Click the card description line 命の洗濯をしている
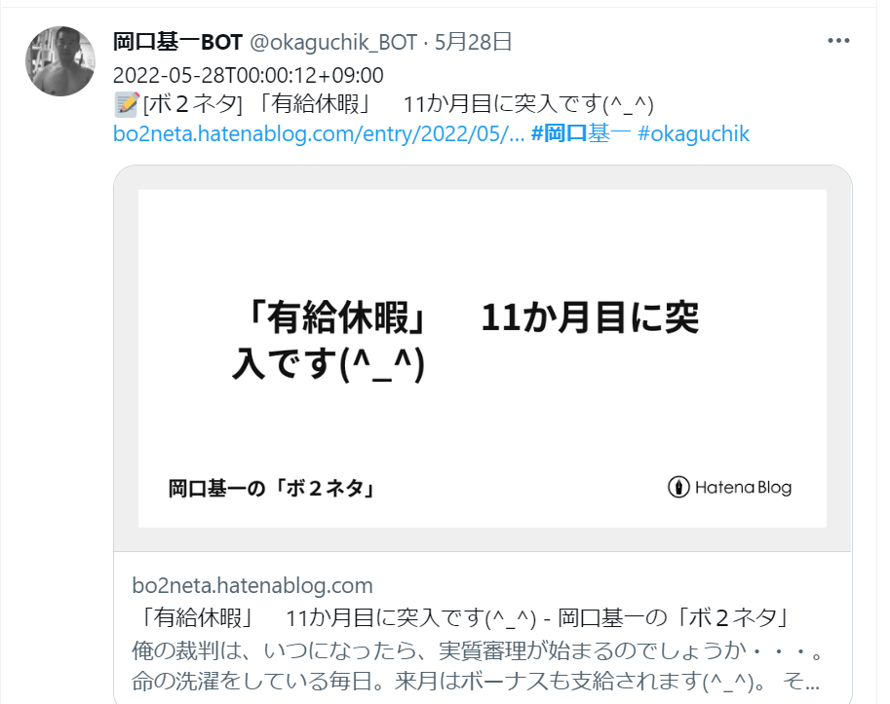This screenshot has width=890, height=704. coord(476,681)
